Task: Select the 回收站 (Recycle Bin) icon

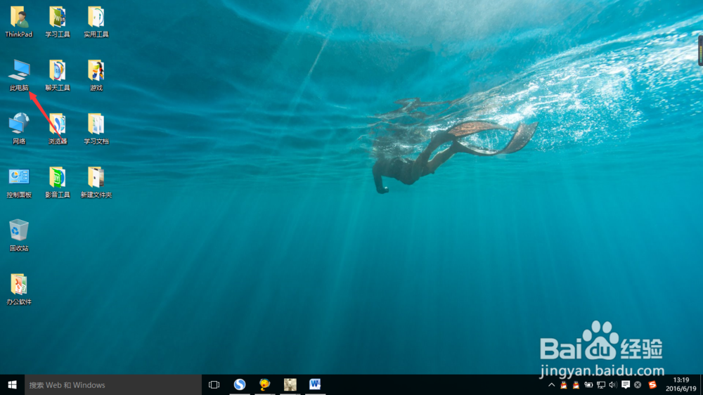Action: point(19,235)
